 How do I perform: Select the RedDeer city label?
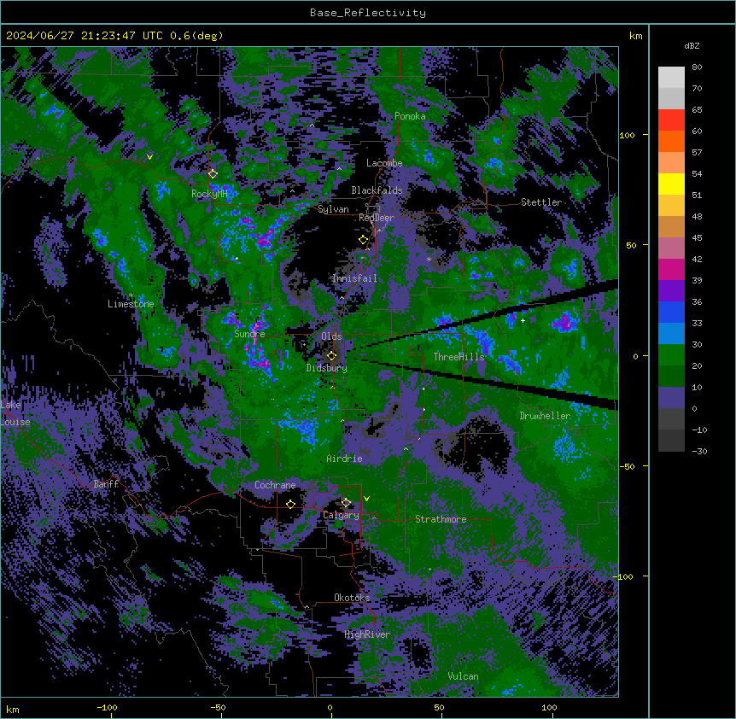(377, 218)
